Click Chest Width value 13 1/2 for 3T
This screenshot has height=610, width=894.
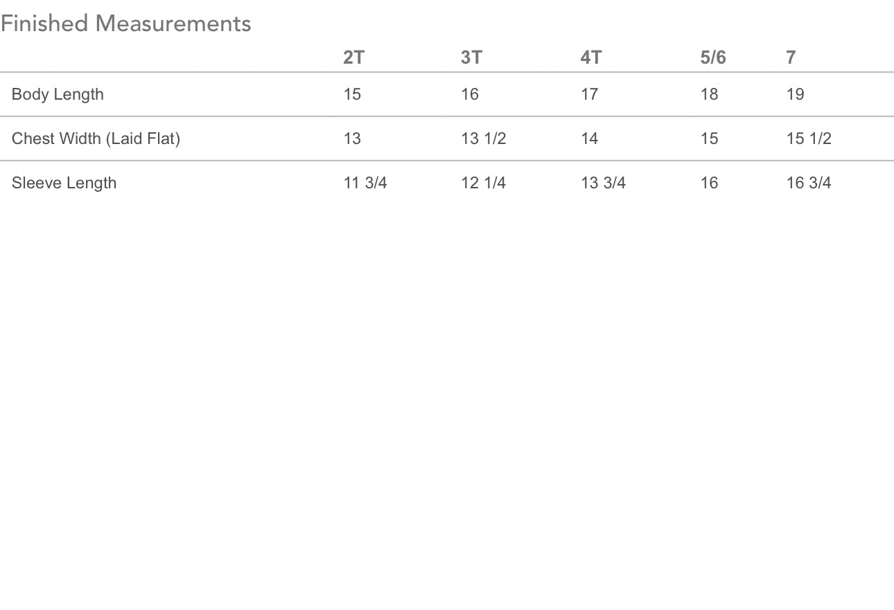coord(484,138)
